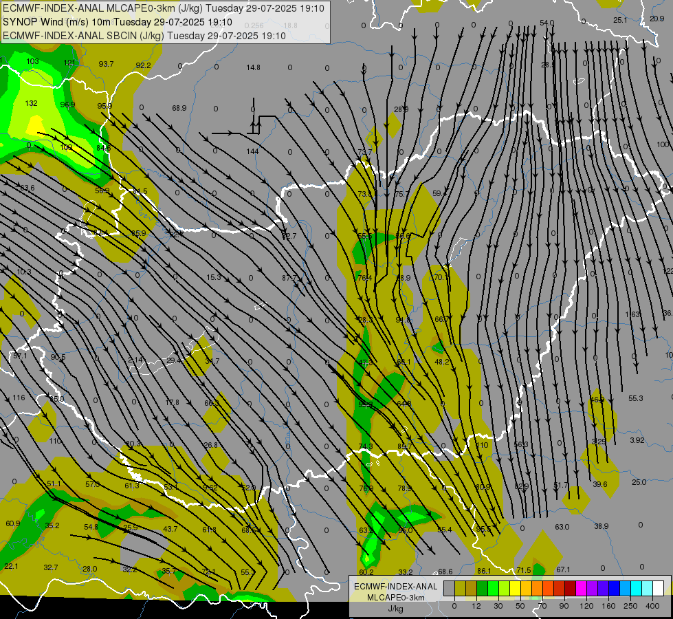Click the legend tick label 70
Image resolution: width=673 pixels, height=619 pixels.
(542, 606)
